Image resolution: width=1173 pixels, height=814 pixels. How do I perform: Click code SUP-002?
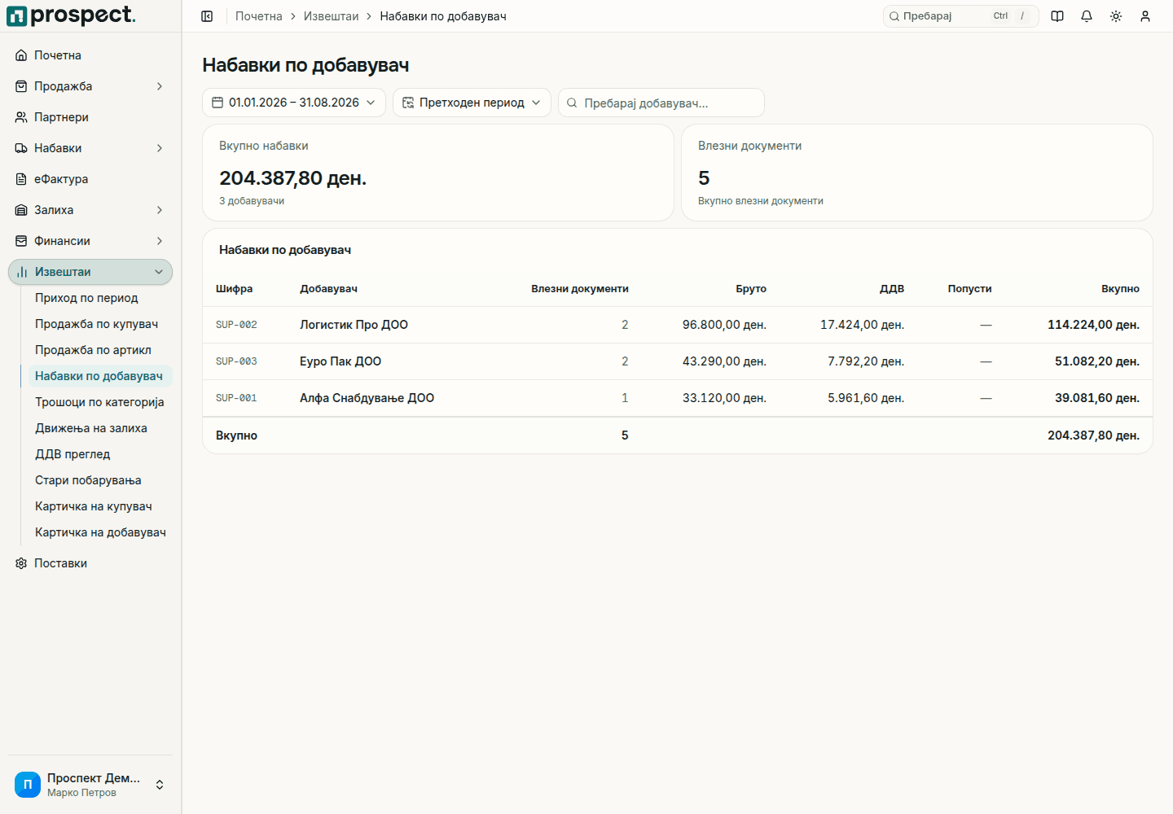[x=236, y=325]
